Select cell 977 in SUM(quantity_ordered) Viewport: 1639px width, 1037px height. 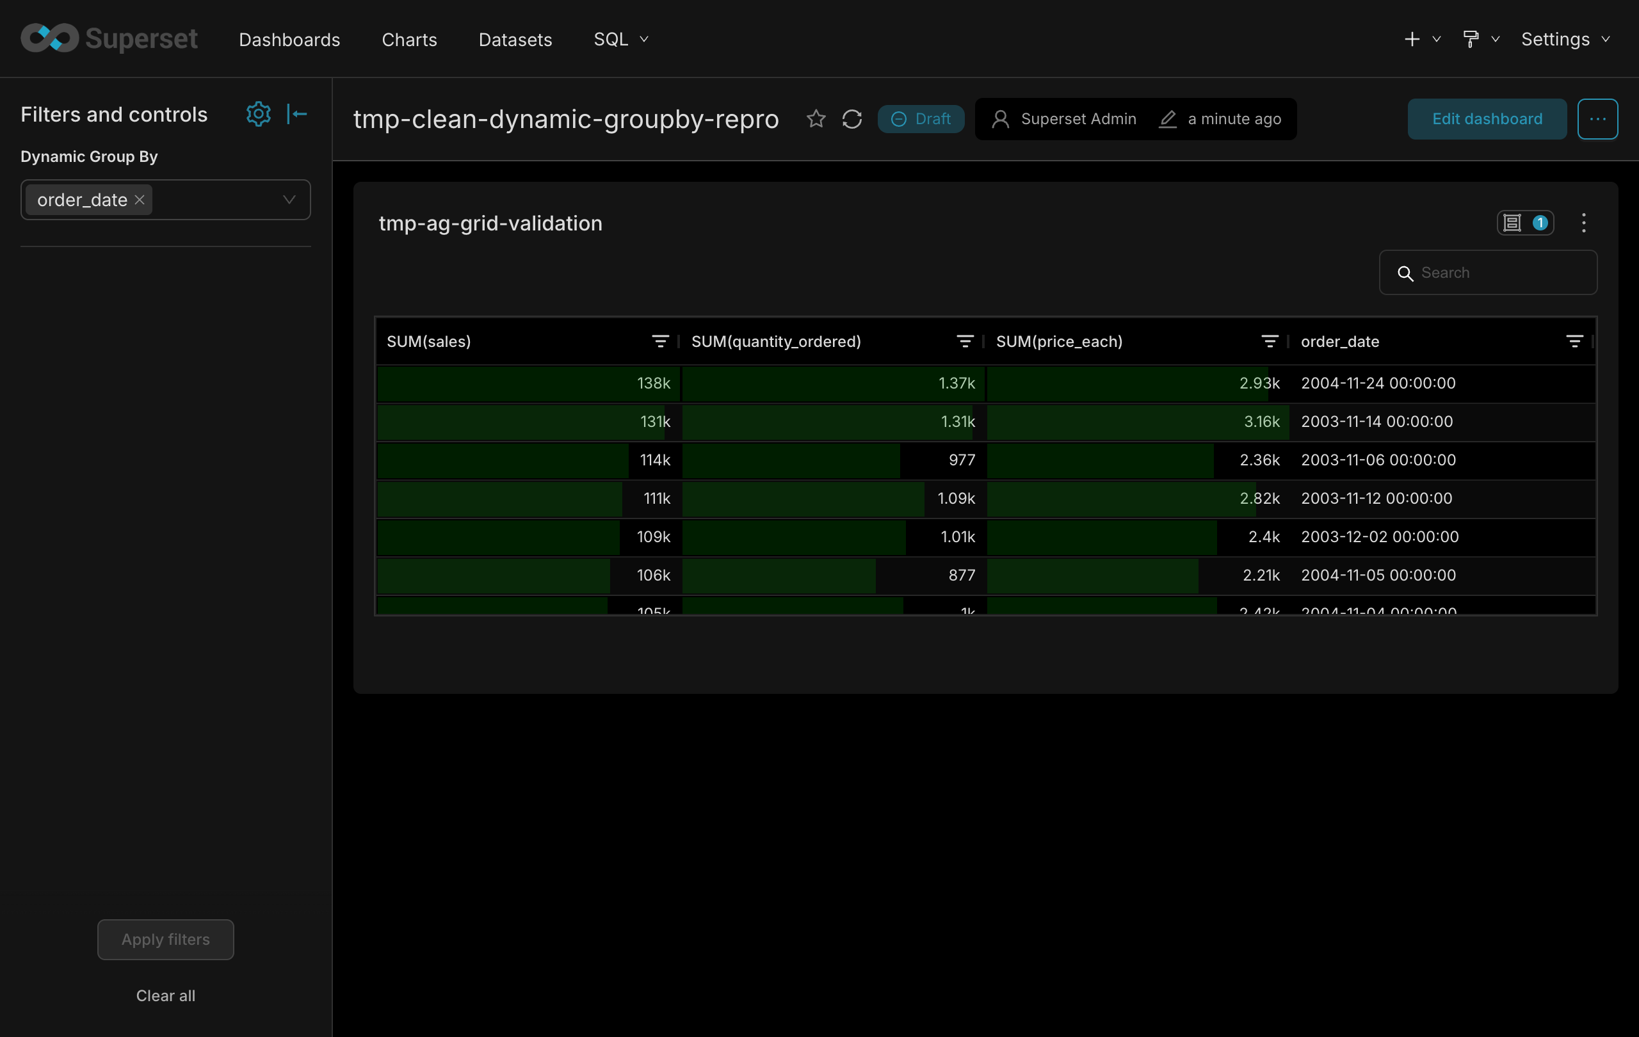point(833,460)
